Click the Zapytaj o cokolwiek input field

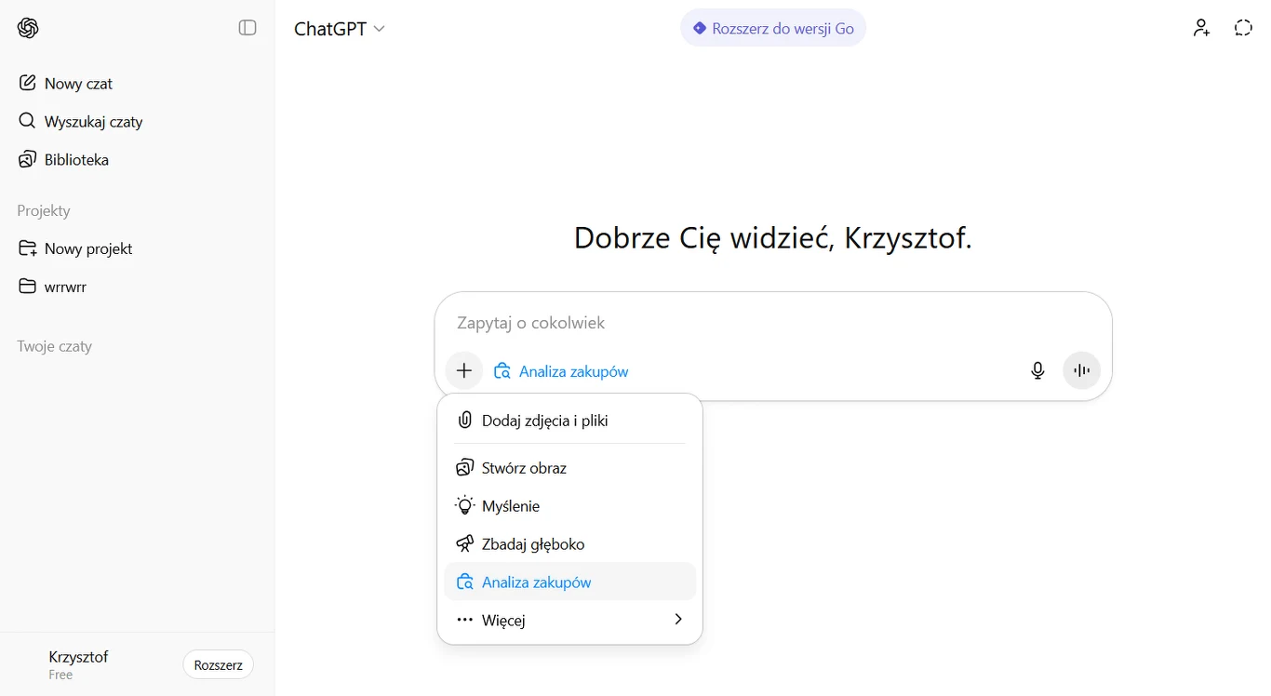(x=651, y=323)
